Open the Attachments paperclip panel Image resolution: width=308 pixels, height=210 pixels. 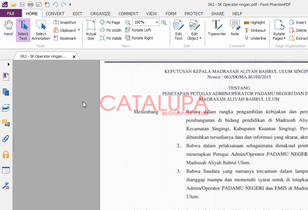6,139
